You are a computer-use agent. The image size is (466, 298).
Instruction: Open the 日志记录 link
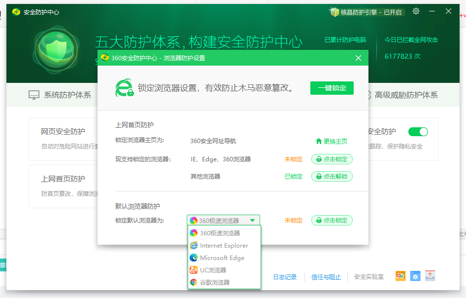click(285, 277)
